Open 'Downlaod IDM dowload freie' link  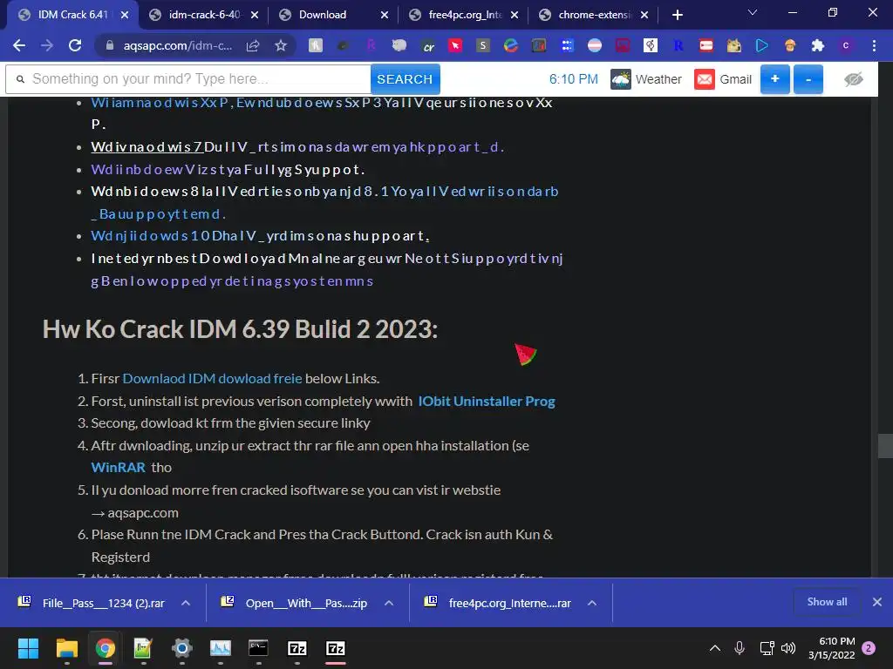(213, 378)
